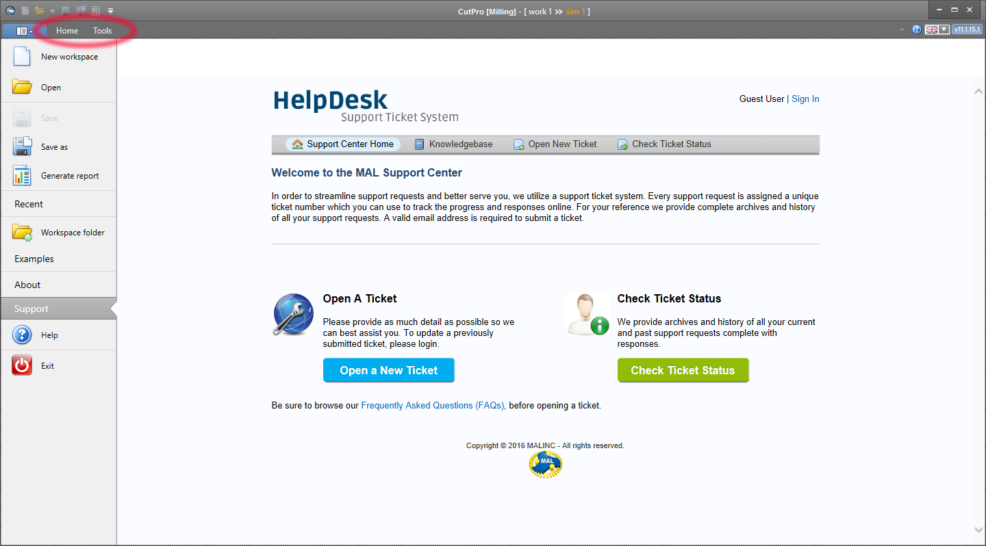Follow the Frequently Asked Questions link
The image size is (986, 546).
pyautogui.click(x=433, y=406)
